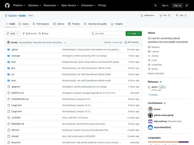This screenshot has width=194, height=145.
Task: Open commit 'docs: add screencasts to README'
Action: (79, 136)
